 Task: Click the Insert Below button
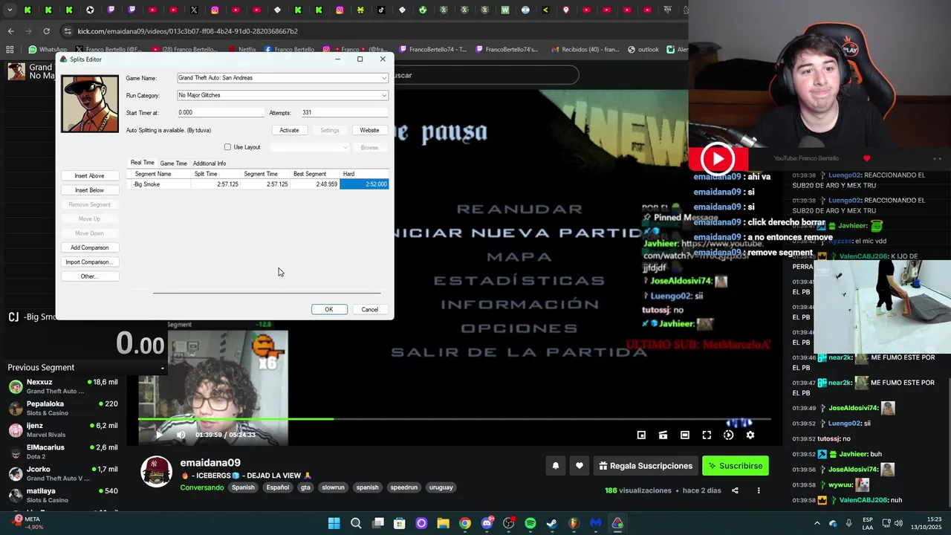coord(89,190)
